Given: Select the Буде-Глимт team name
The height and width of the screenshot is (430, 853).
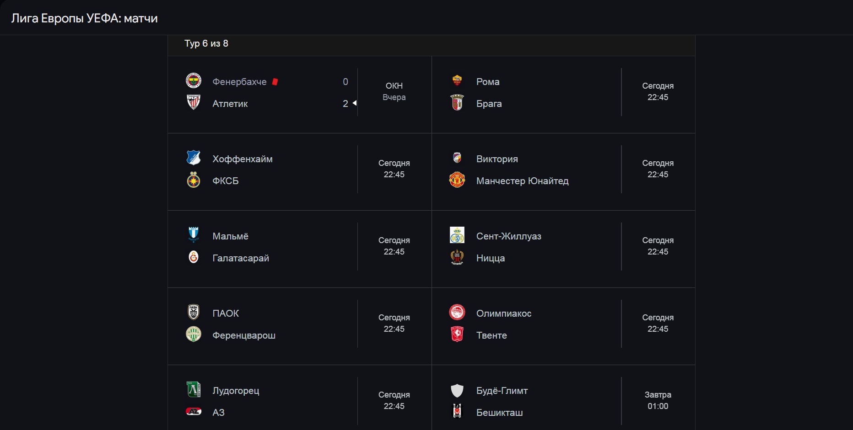Looking at the screenshot, I should click(502, 391).
